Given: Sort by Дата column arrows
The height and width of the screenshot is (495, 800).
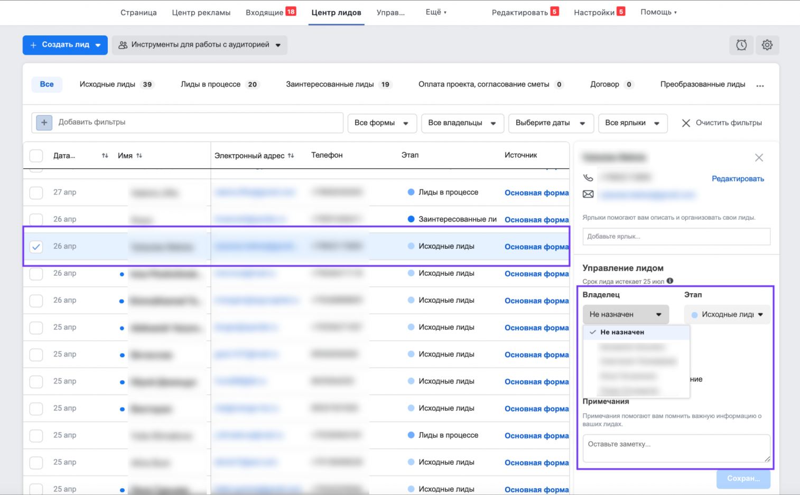Looking at the screenshot, I should coord(105,155).
